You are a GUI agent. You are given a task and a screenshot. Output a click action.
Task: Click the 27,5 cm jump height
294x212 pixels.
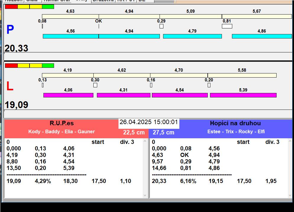[x=163, y=132]
